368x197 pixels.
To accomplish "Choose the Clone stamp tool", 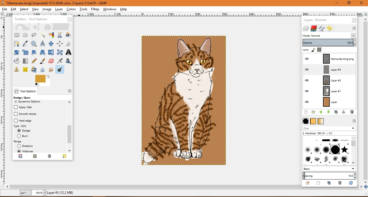I will [17, 70].
